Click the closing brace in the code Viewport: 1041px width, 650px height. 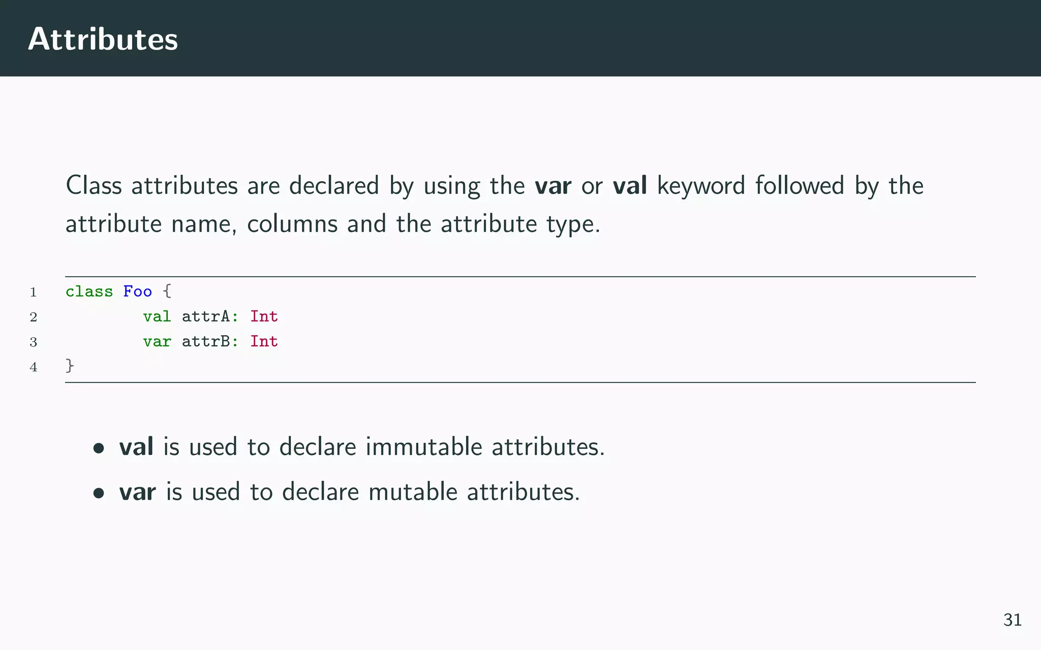coord(70,366)
